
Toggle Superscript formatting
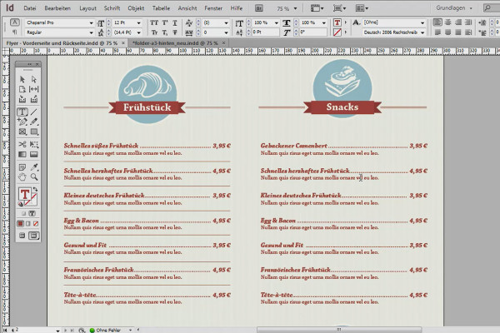pyautogui.click(x=165, y=22)
